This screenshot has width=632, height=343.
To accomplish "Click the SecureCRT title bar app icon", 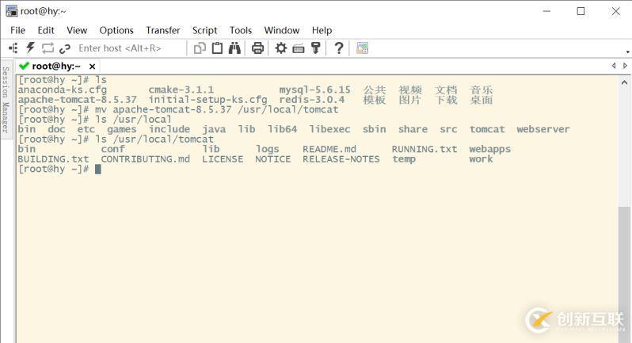I will pos(12,11).
